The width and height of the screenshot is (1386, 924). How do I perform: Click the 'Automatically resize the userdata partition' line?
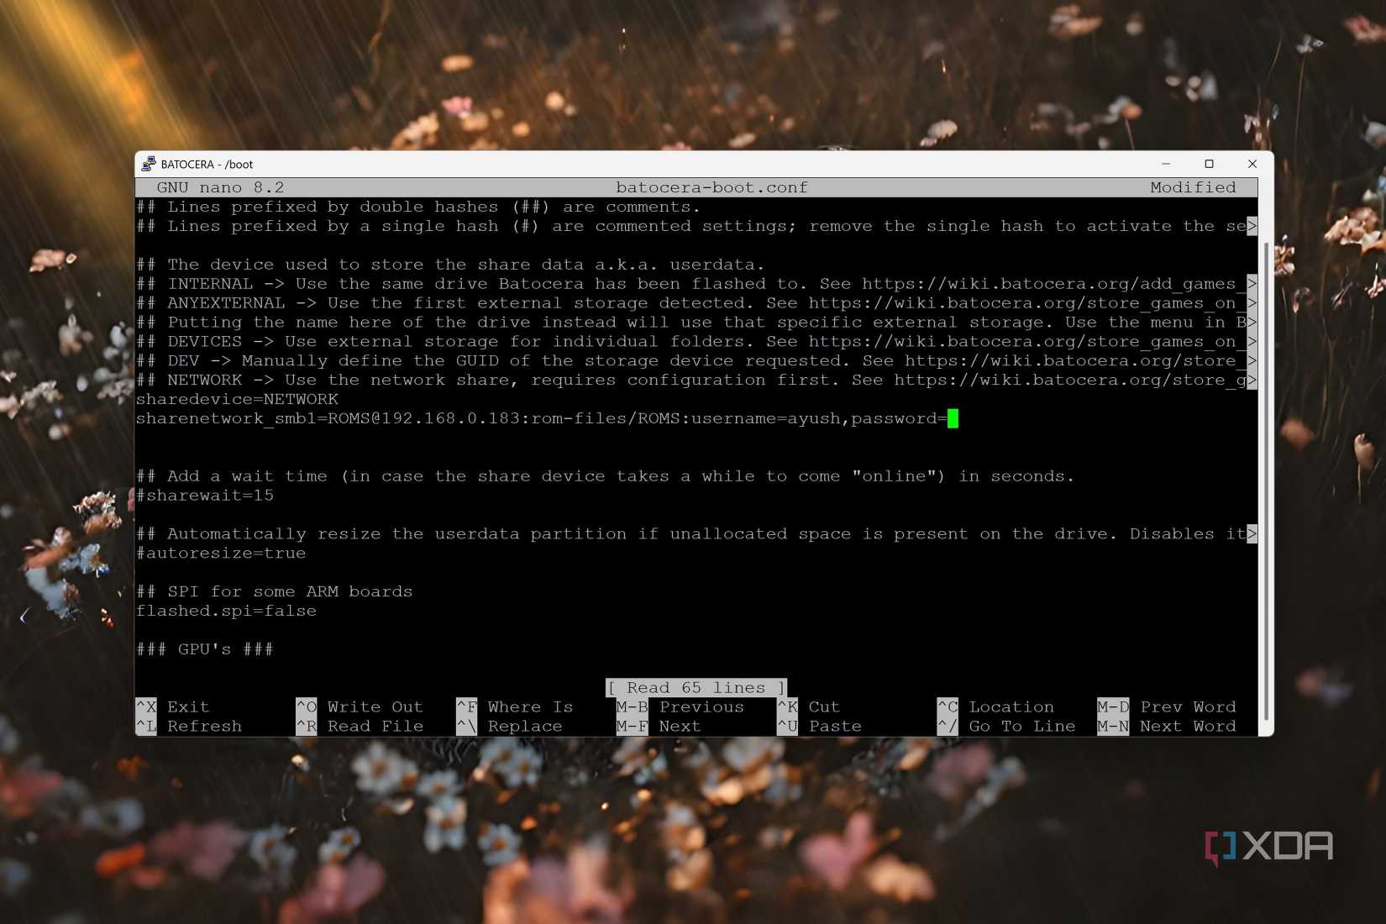(696, 534)
